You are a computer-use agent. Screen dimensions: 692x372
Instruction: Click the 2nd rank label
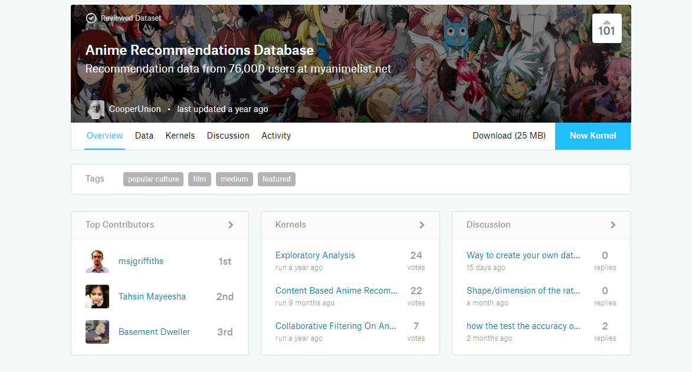(x=225, y=297)
